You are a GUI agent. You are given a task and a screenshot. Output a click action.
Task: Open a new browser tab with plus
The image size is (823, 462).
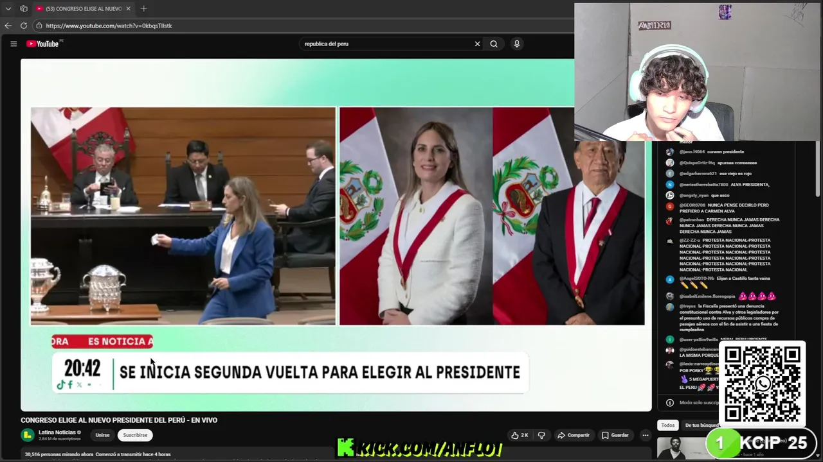tap(143, 8)
